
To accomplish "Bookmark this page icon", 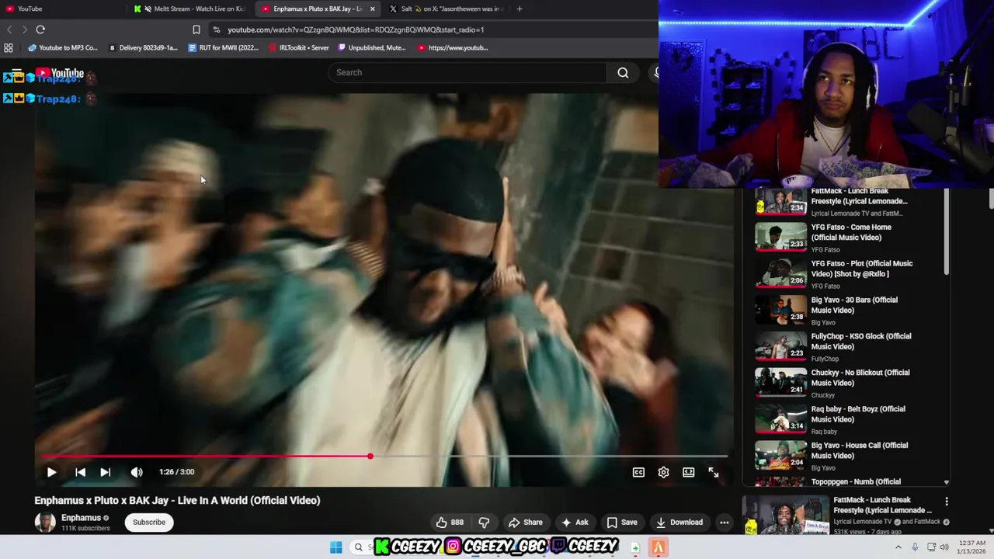I will (x=196, y=30).
